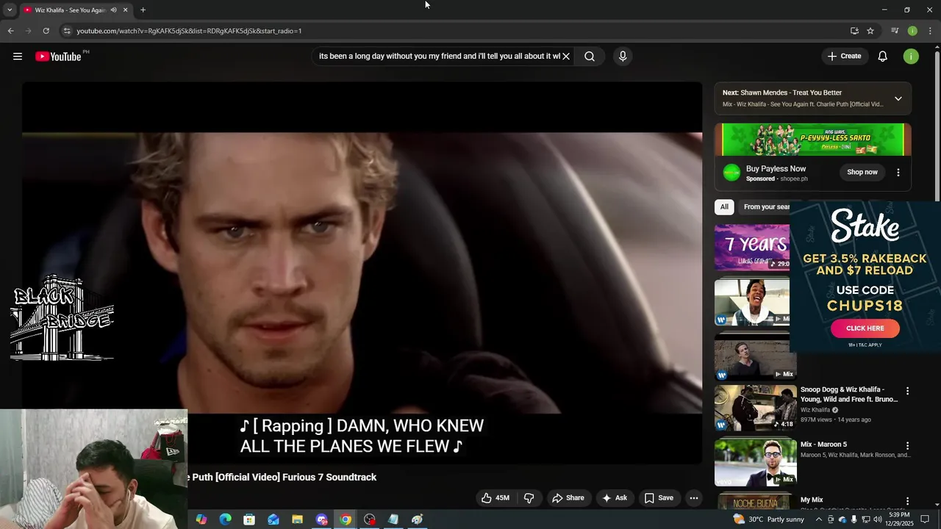Open the weather widget showing 30°C
This screenshot has height=529, width=941.
[x=768, y=519]
